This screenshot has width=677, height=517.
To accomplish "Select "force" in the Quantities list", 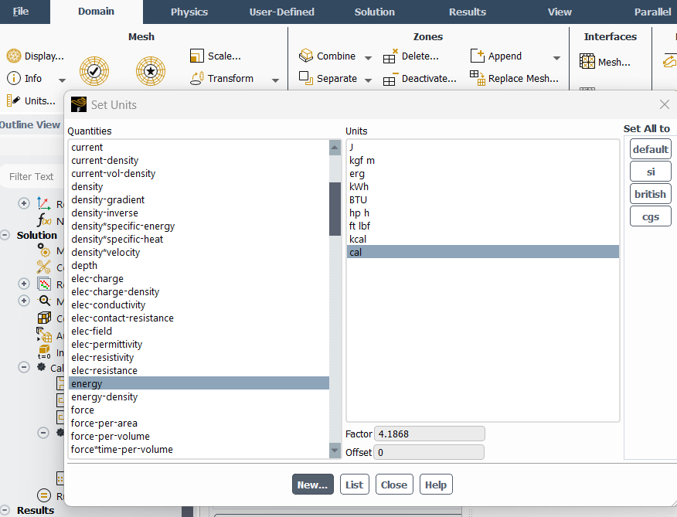I will pos(199,410).
